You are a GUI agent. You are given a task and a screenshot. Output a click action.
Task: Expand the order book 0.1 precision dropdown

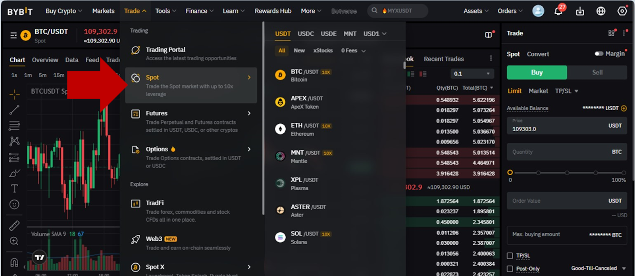coord(472,74)
